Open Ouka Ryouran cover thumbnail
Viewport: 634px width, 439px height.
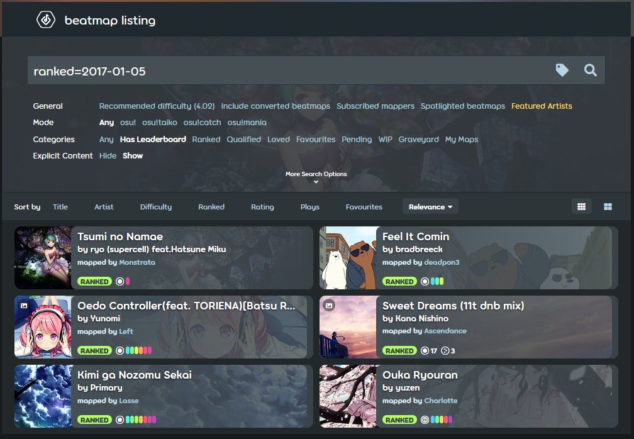point(348,396)
